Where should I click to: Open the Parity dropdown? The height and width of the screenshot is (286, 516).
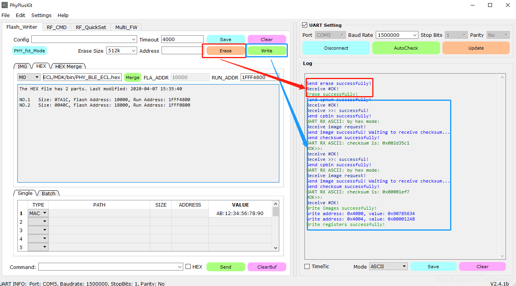(x=498, y=35)
